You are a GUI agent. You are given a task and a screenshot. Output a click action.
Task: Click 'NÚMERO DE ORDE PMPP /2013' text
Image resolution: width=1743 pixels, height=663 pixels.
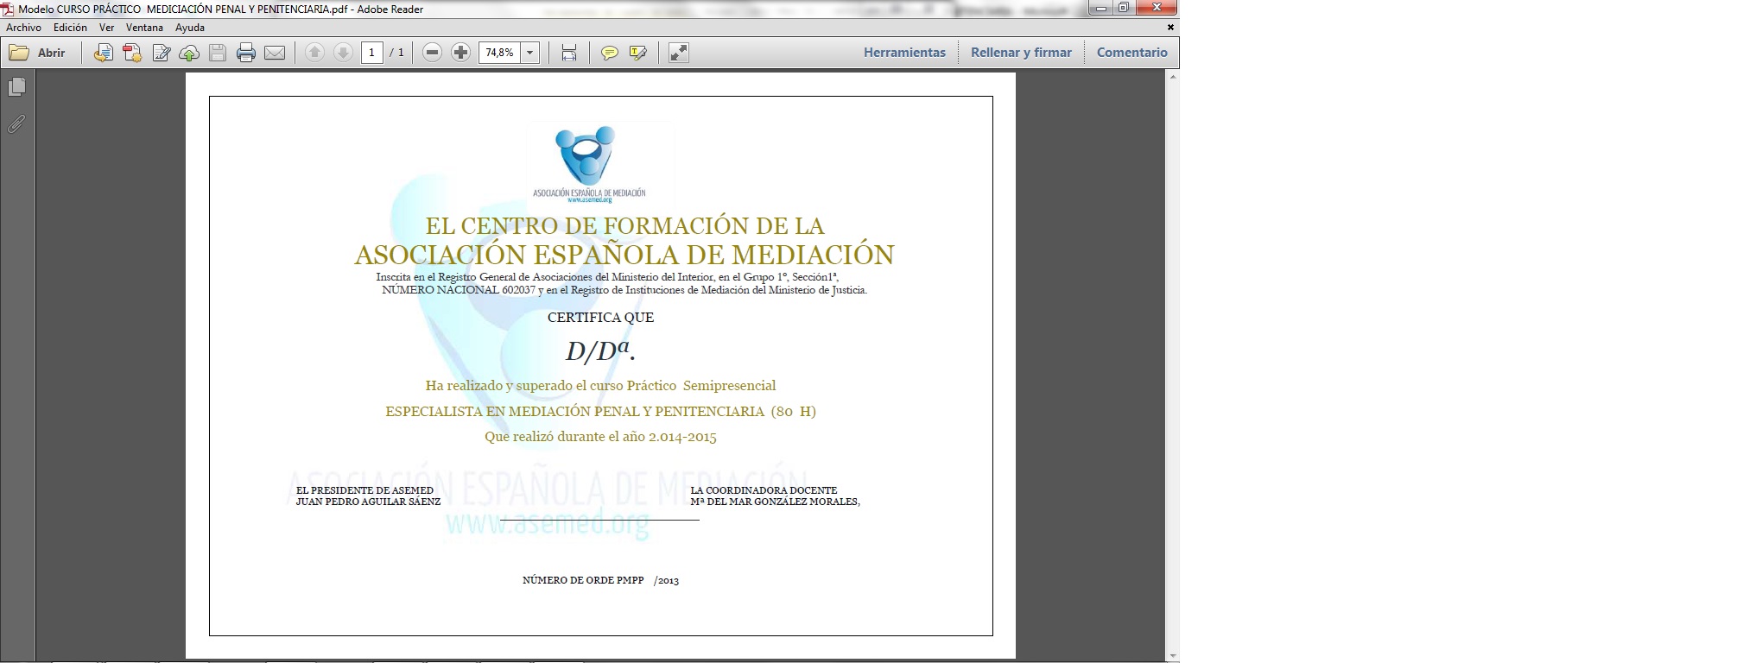click(x=600, y=580)
